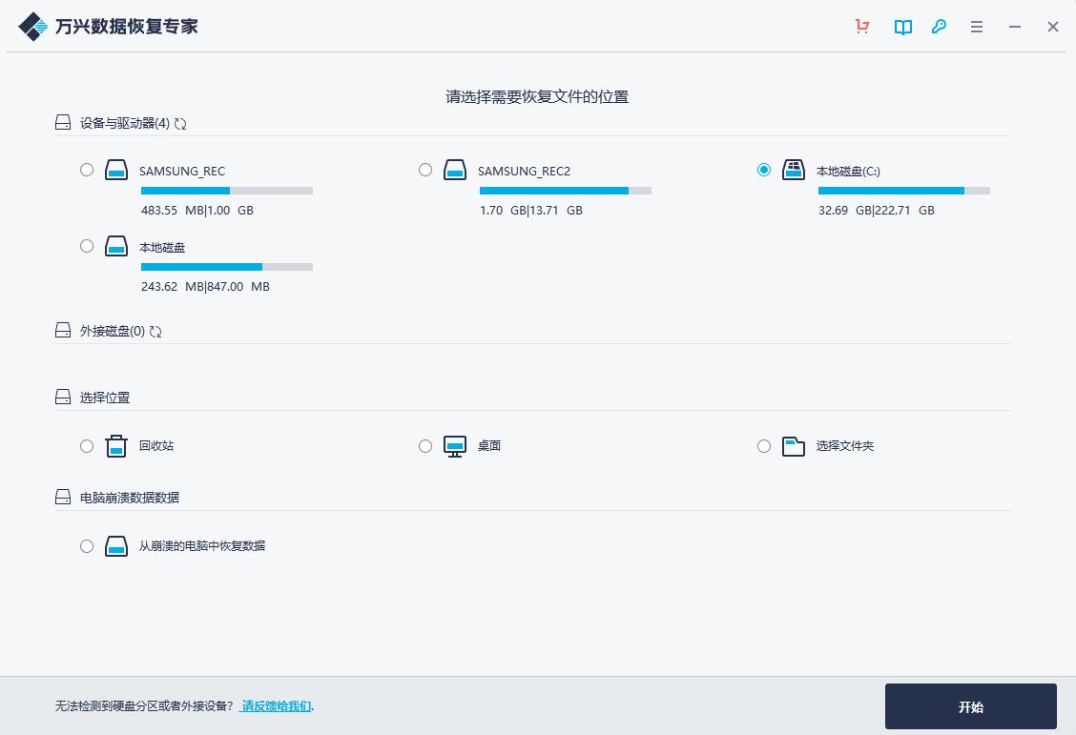Open the user guide book icon
Image resolution: width=1076 pixels, height=735 pixels.
[902, 27]
